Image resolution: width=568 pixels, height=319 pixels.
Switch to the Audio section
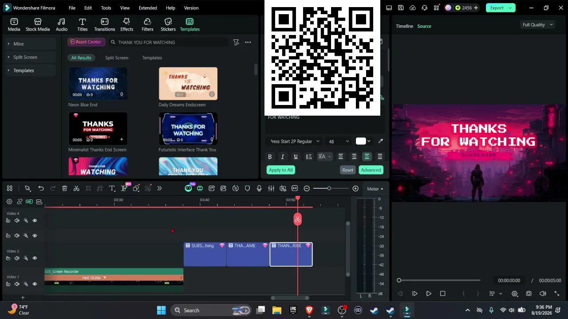62,25
